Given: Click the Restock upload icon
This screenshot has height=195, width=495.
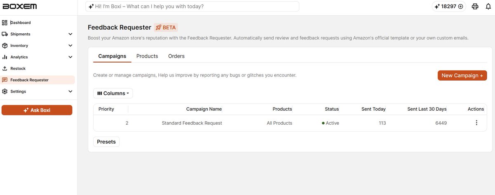Looking at the screenshot, I should click(x=5, y=69).
